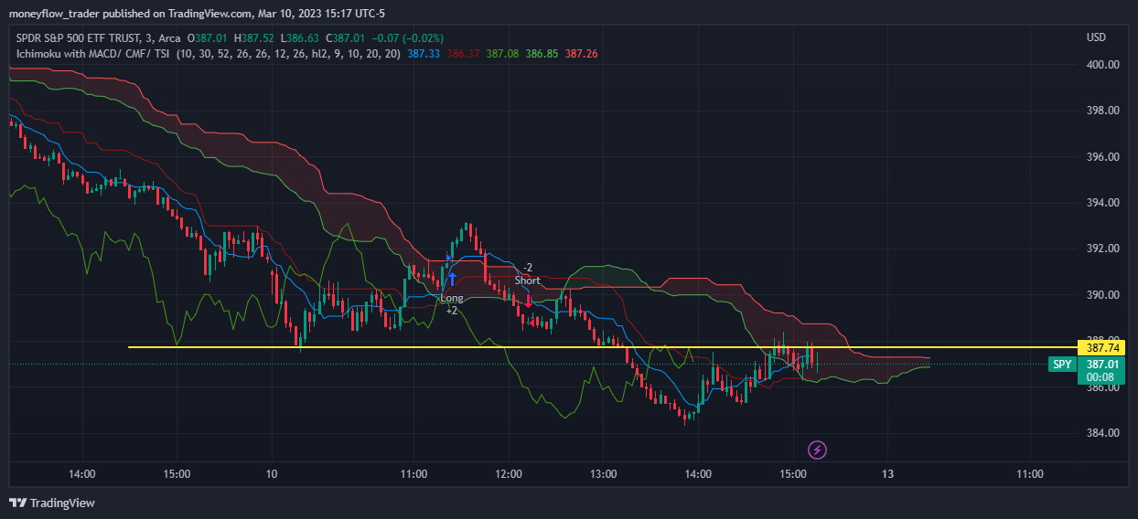1138x519 pixels.
Task: Click the green 387.08 indicator value
Action: coord(503,54)
